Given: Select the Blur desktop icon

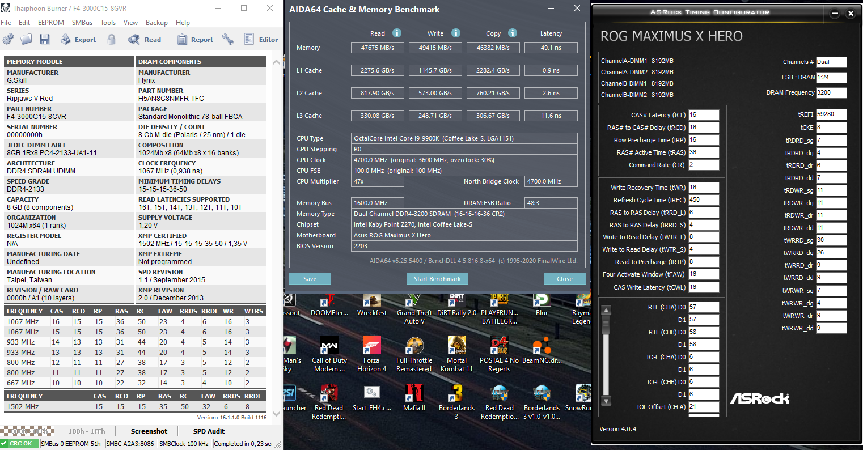Looking at the screenshot, I should pos(542,305).
